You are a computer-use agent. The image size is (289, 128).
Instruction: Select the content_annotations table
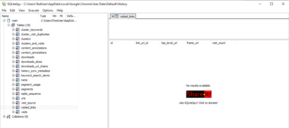34,48
